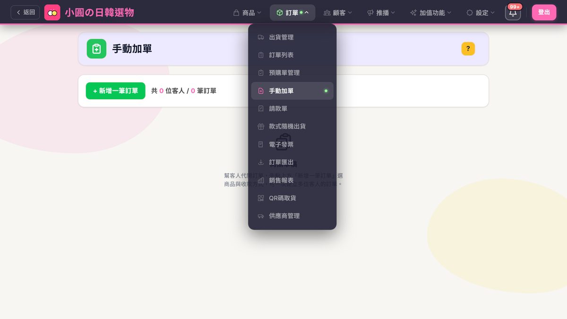The image size is (567, 319).
Task: Click the clipboard icon beside 訂單列表
Action: [261, 55]
